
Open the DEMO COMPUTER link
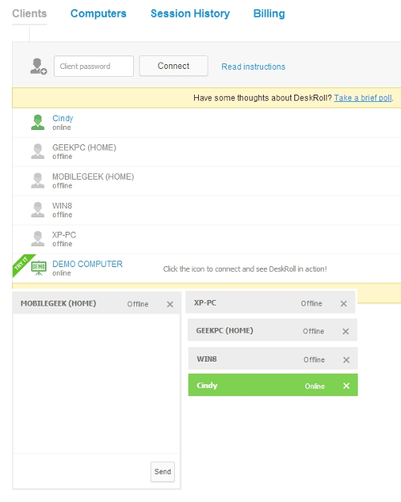click(x=87, y=264)
